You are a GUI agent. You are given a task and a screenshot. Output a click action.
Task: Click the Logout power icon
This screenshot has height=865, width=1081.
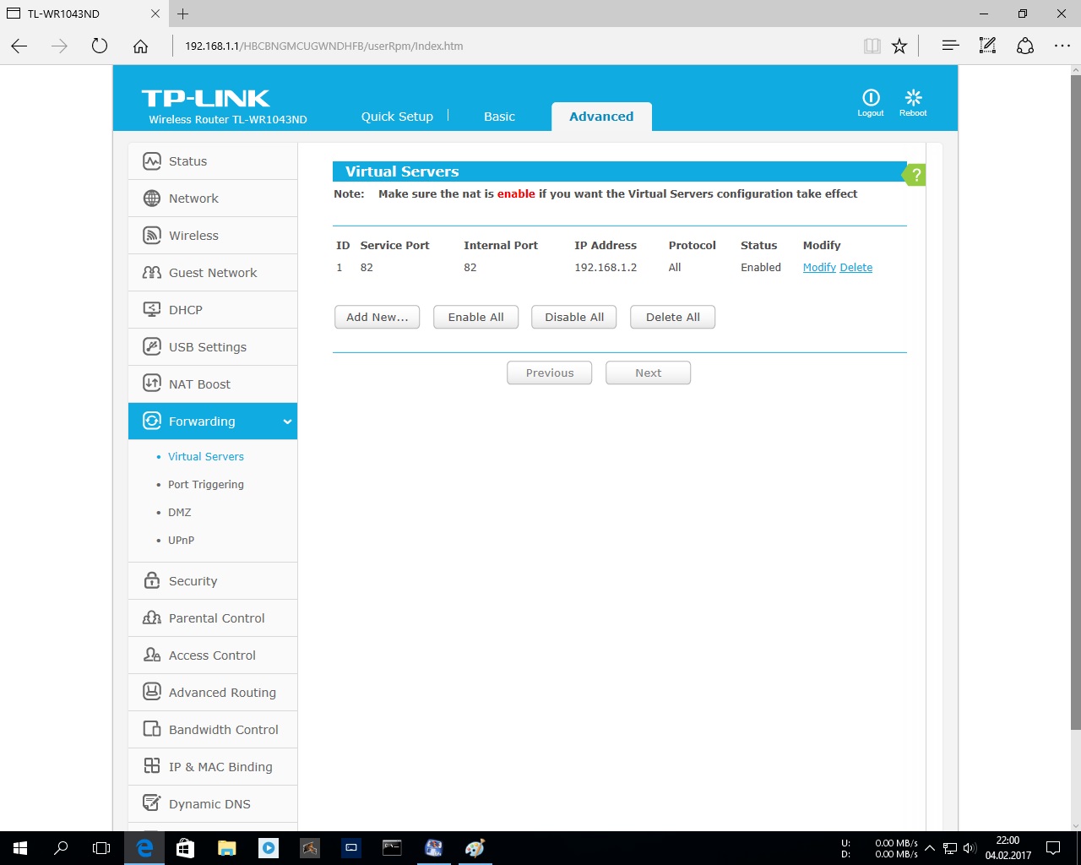(x=871, y=97)
